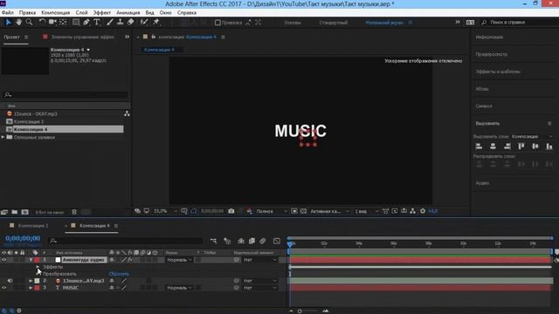Enable Motion Blur timeline button
The image size is (559, 314).
(262, 241)
